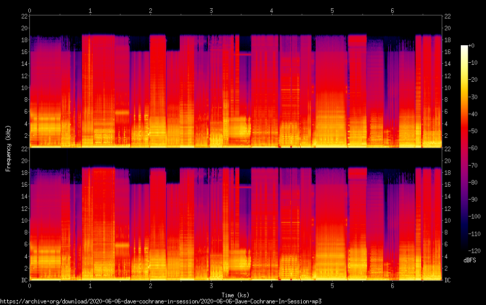Click inside the lower channel spectrogram

point(236,214)
